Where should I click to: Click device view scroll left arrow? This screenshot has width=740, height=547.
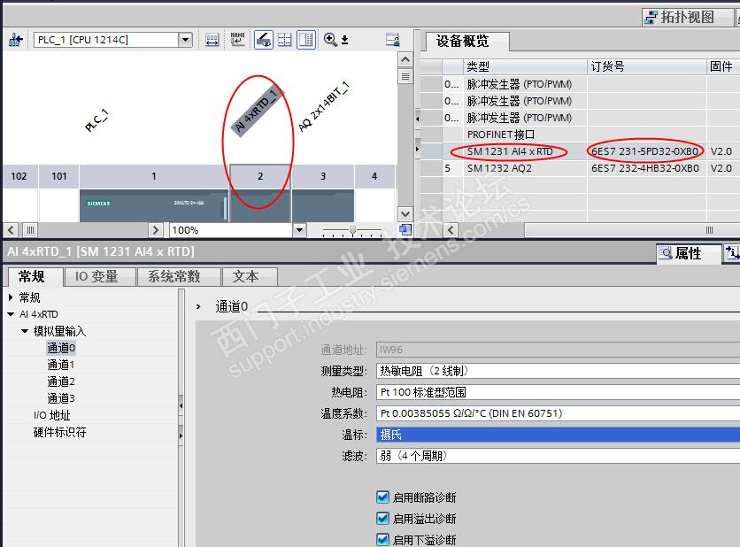(x=12, y=230)
